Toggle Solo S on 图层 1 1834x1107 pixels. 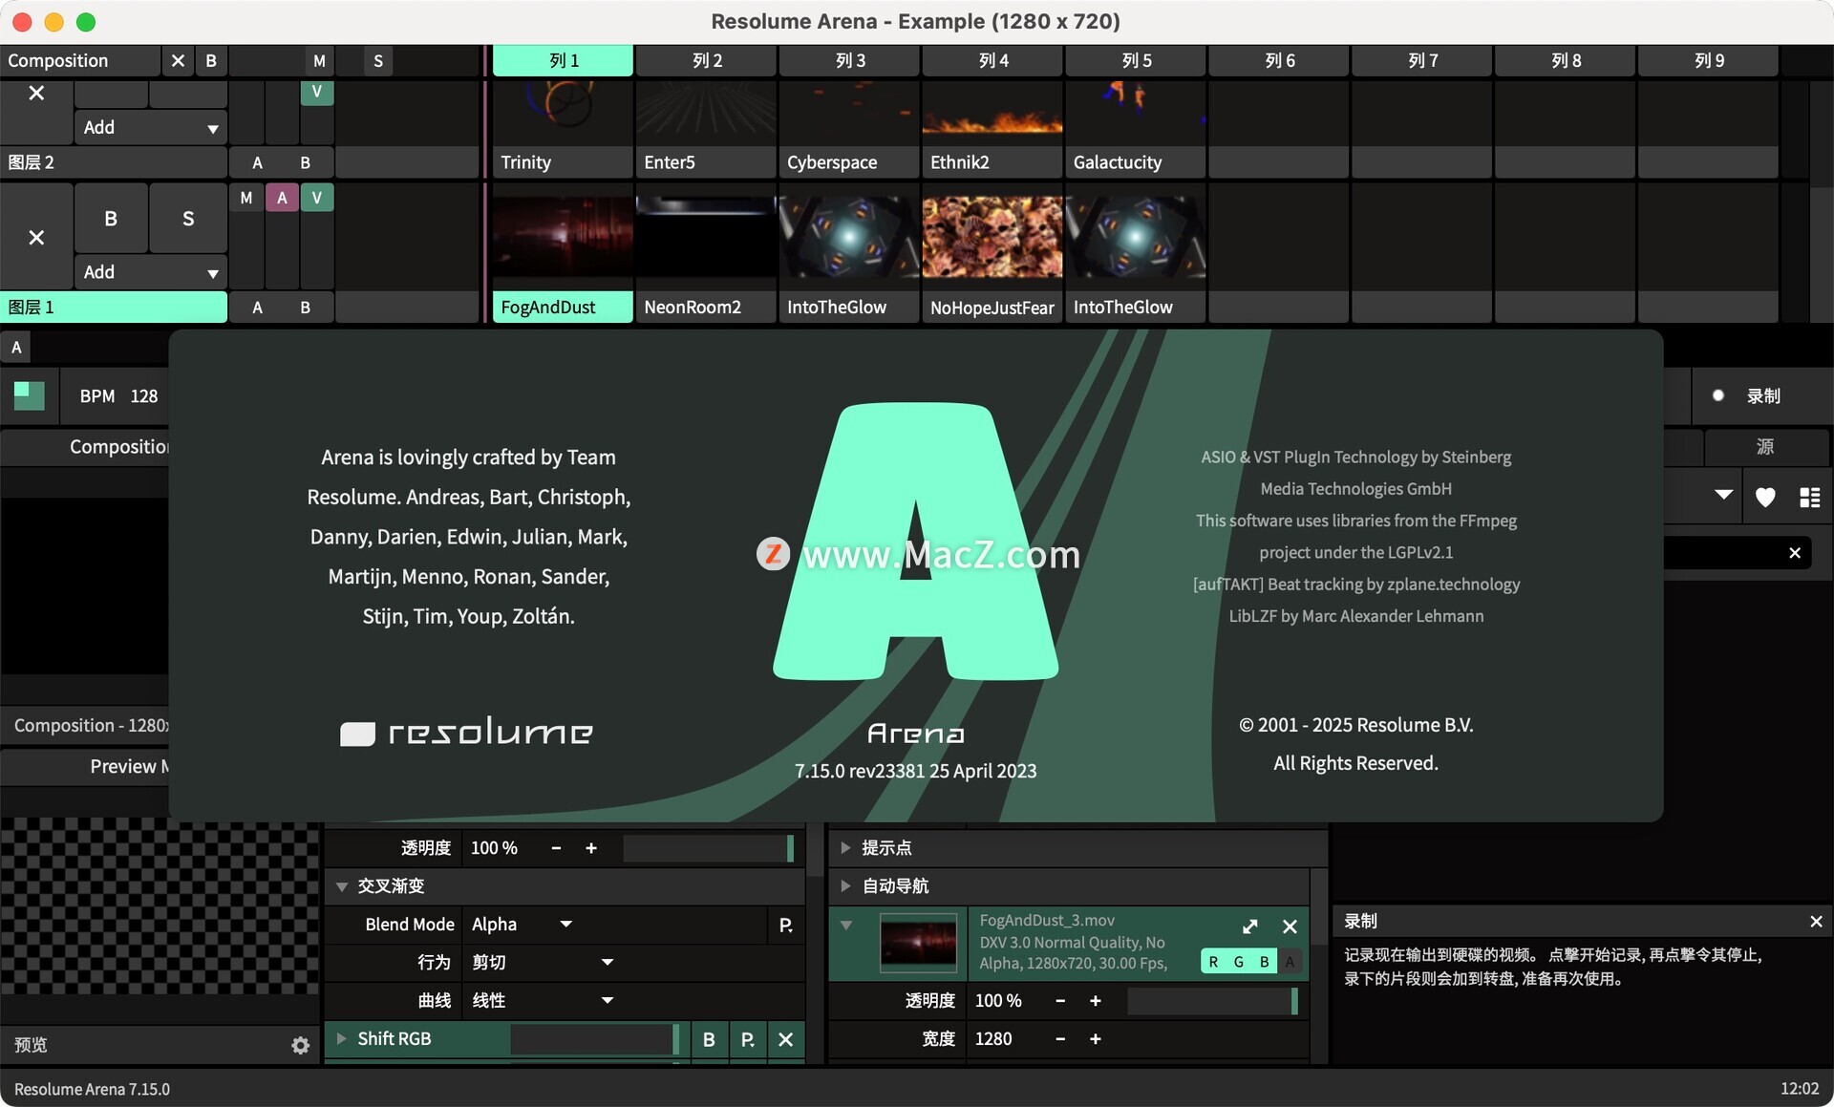tap(188, 219)
